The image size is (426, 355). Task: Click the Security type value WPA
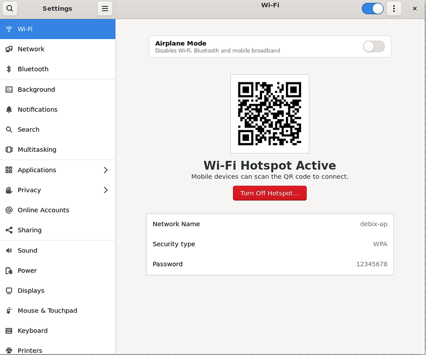[x=380, y=244]
